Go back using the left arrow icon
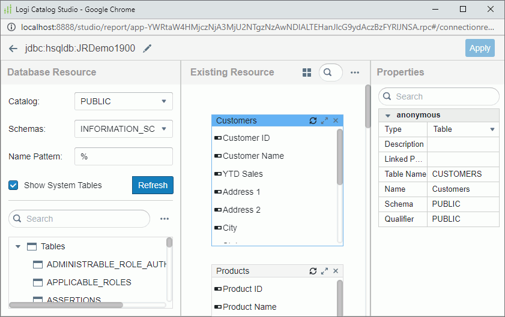Screen dimensions: 505x317 [x=13, y=49]
